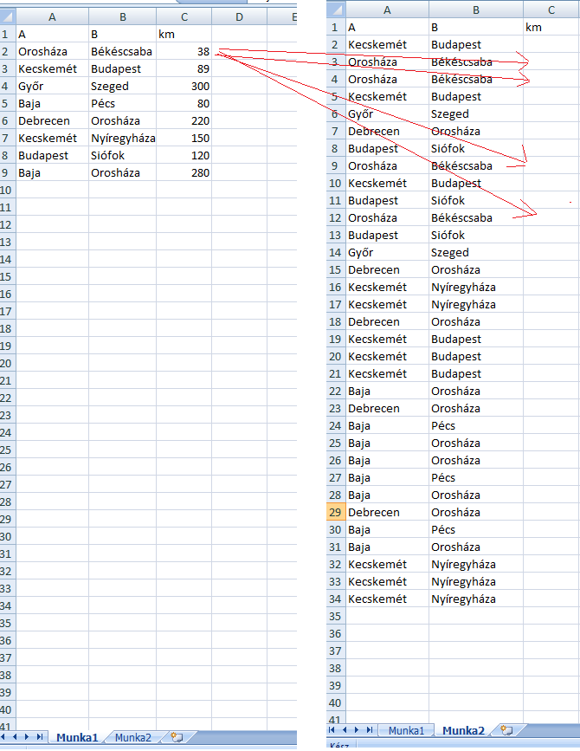Click Debrecen in row 6 of left sheet
Viewport: 580px width, 751px height.
coord(52,120)
